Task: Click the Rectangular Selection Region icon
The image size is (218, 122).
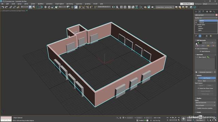Action: pos(37,7)
